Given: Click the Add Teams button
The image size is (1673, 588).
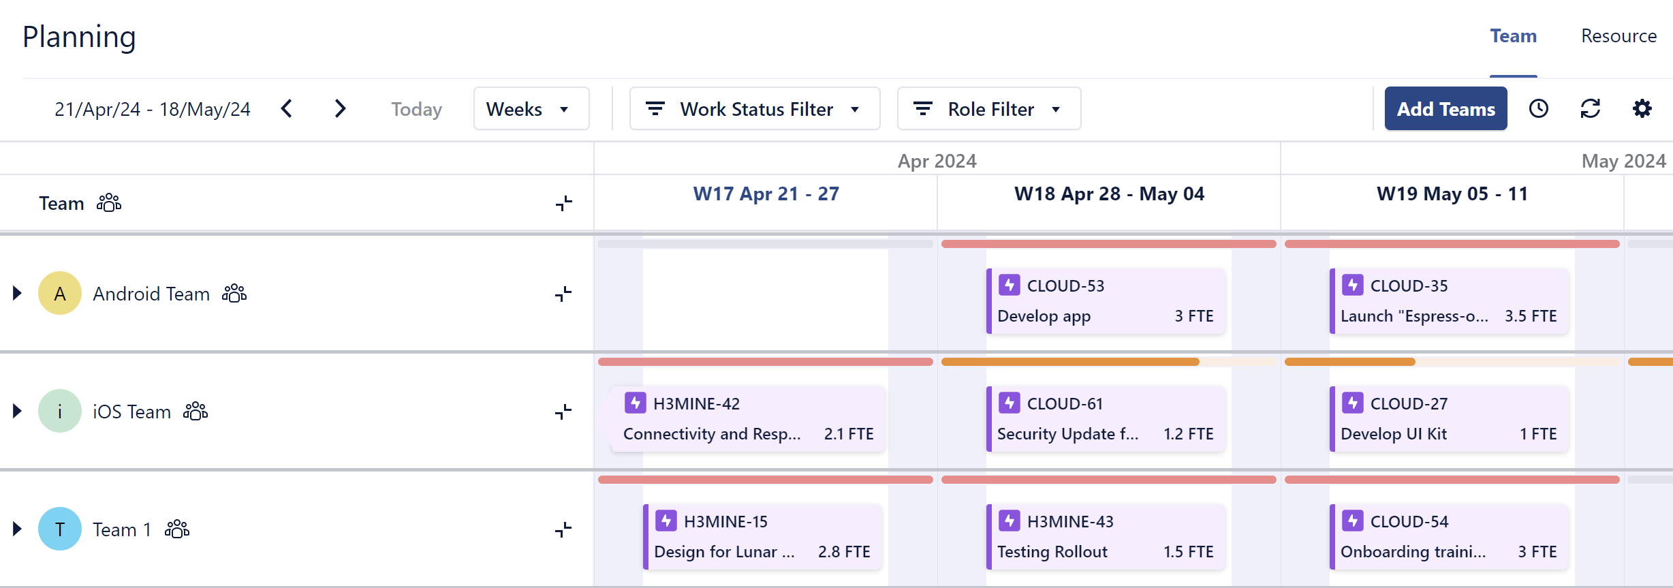Looking at the screenshot, I should (1445, 109).
